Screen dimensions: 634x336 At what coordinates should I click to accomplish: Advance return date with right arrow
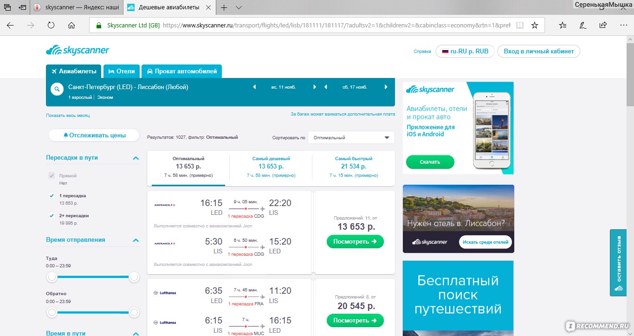click(x=386, y=87)
